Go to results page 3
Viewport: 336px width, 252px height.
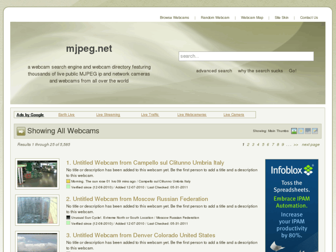253,145
